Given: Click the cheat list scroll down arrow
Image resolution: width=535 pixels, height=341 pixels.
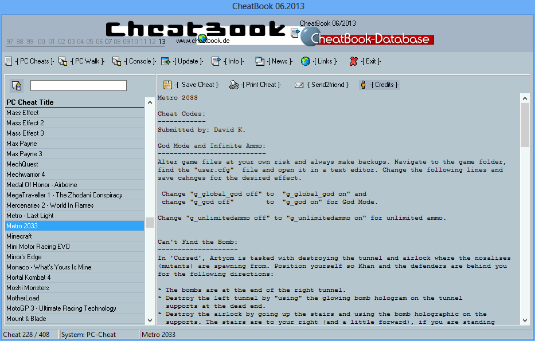Looking at the screenshot, I should [x=150, y=320].
